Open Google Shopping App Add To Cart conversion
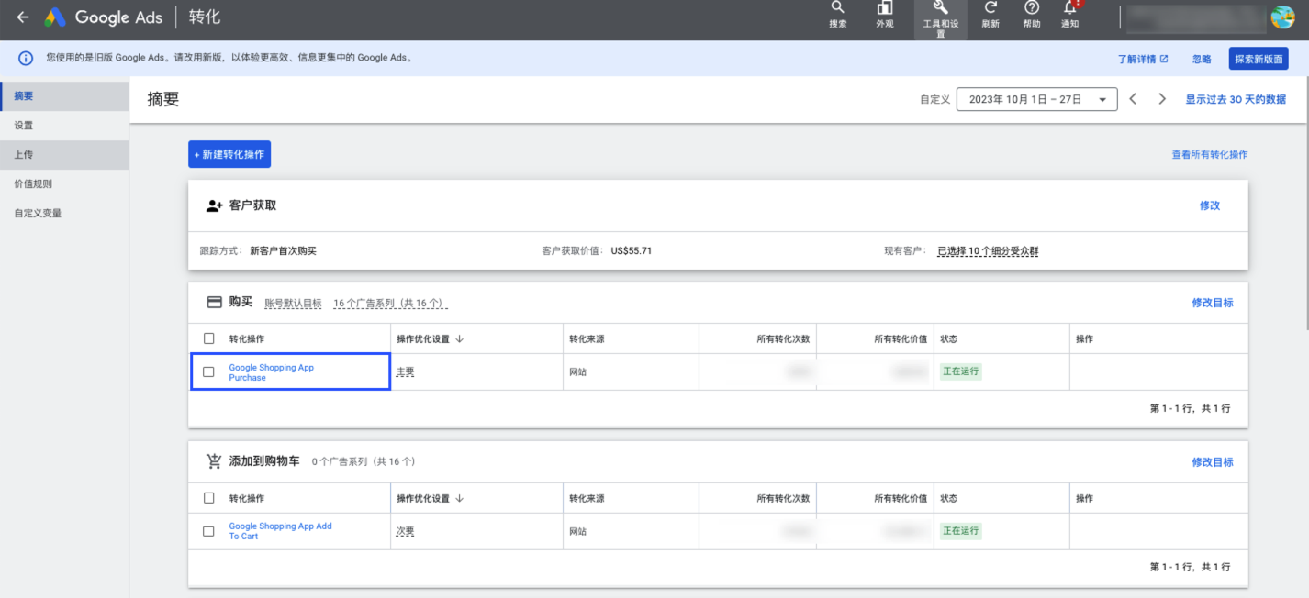 point(280,531)
